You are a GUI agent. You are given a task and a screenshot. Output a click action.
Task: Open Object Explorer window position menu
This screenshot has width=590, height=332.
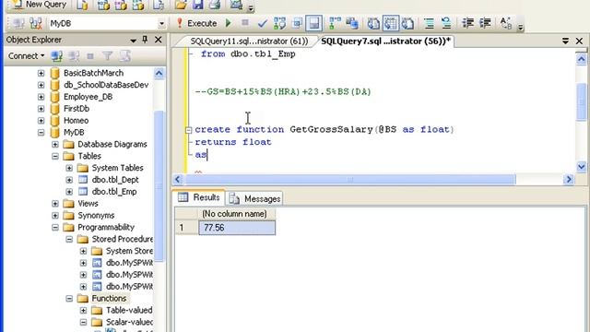tap(133, 40)
